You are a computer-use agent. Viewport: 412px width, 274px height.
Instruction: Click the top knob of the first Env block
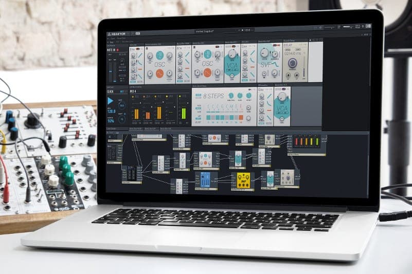[134, 56]
